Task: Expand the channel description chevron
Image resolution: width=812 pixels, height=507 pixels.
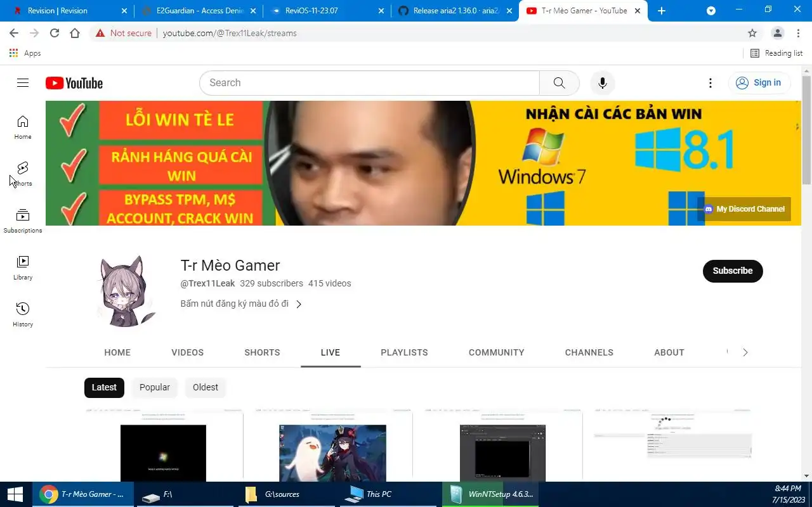Action: 299,304
